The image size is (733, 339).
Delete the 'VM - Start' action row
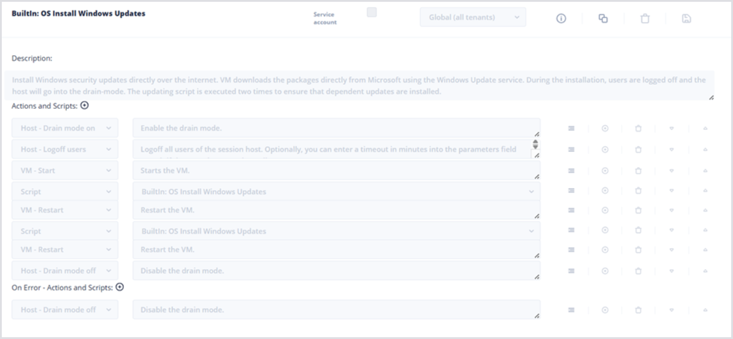point(638,171)
